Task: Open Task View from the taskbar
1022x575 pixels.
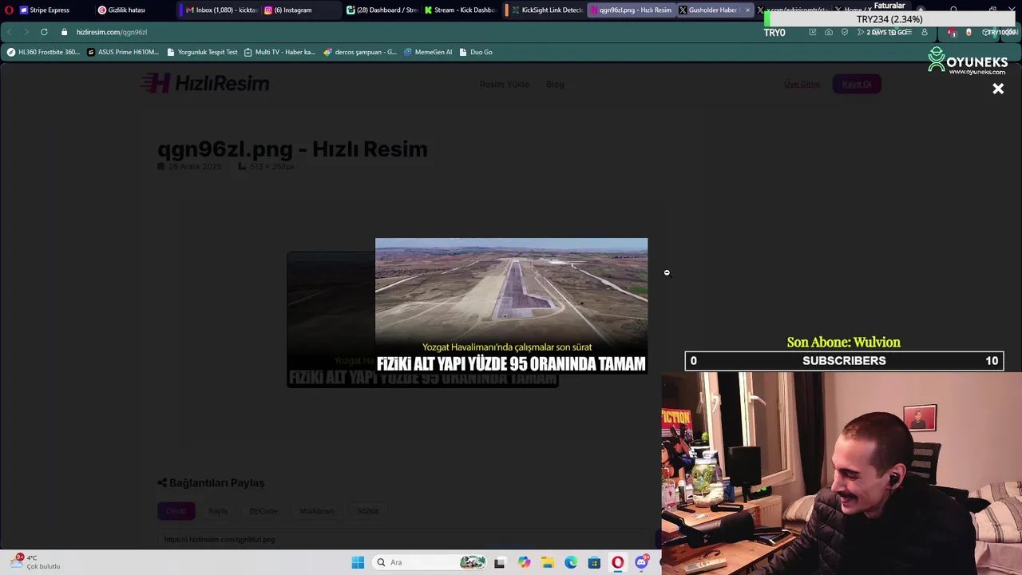Action: (x=500, y=562)
